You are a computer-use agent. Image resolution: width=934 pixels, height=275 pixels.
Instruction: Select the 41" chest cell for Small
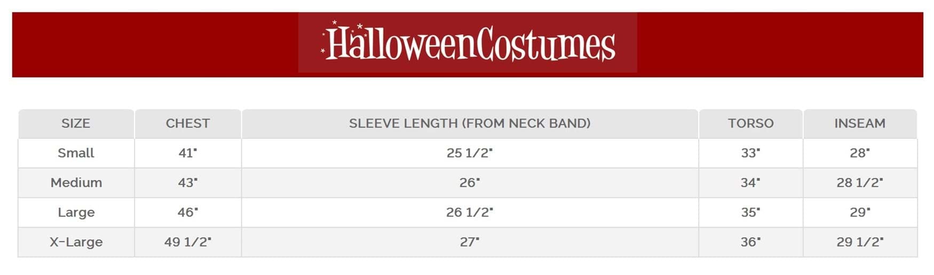(x=188, y=153)
